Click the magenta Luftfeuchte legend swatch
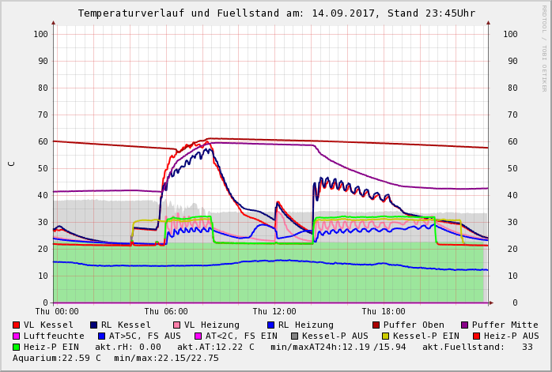This screenshot has height=372, width=552. 16,336
